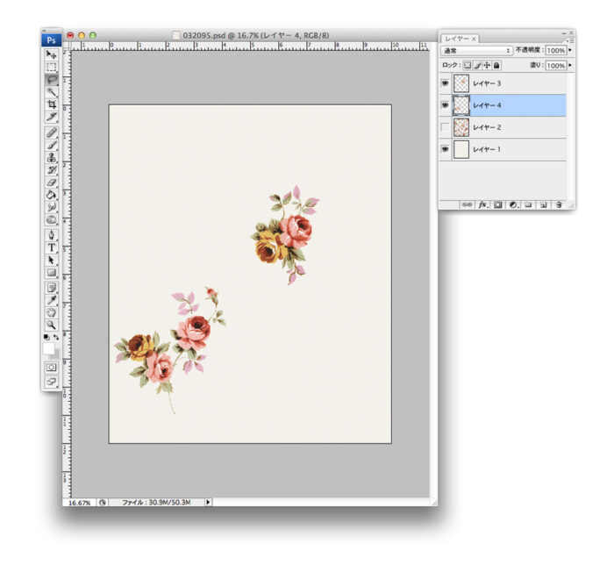
Task: Click the レイヤー panel tab
Action: 457,39
